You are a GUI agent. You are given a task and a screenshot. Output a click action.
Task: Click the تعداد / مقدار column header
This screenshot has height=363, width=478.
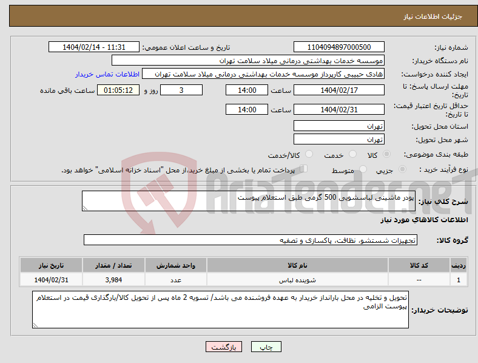click(113, 265)
